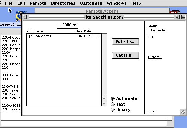Open the Remote menu

tap(38, 3)
